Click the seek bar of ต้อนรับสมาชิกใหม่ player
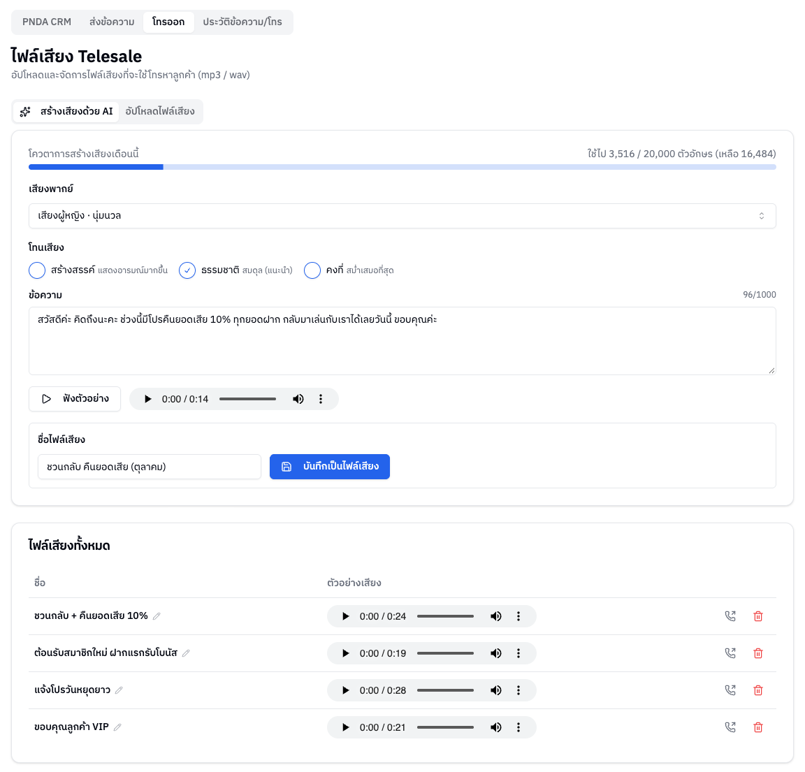Screen dimensions: 805x772 click(445, 653)
